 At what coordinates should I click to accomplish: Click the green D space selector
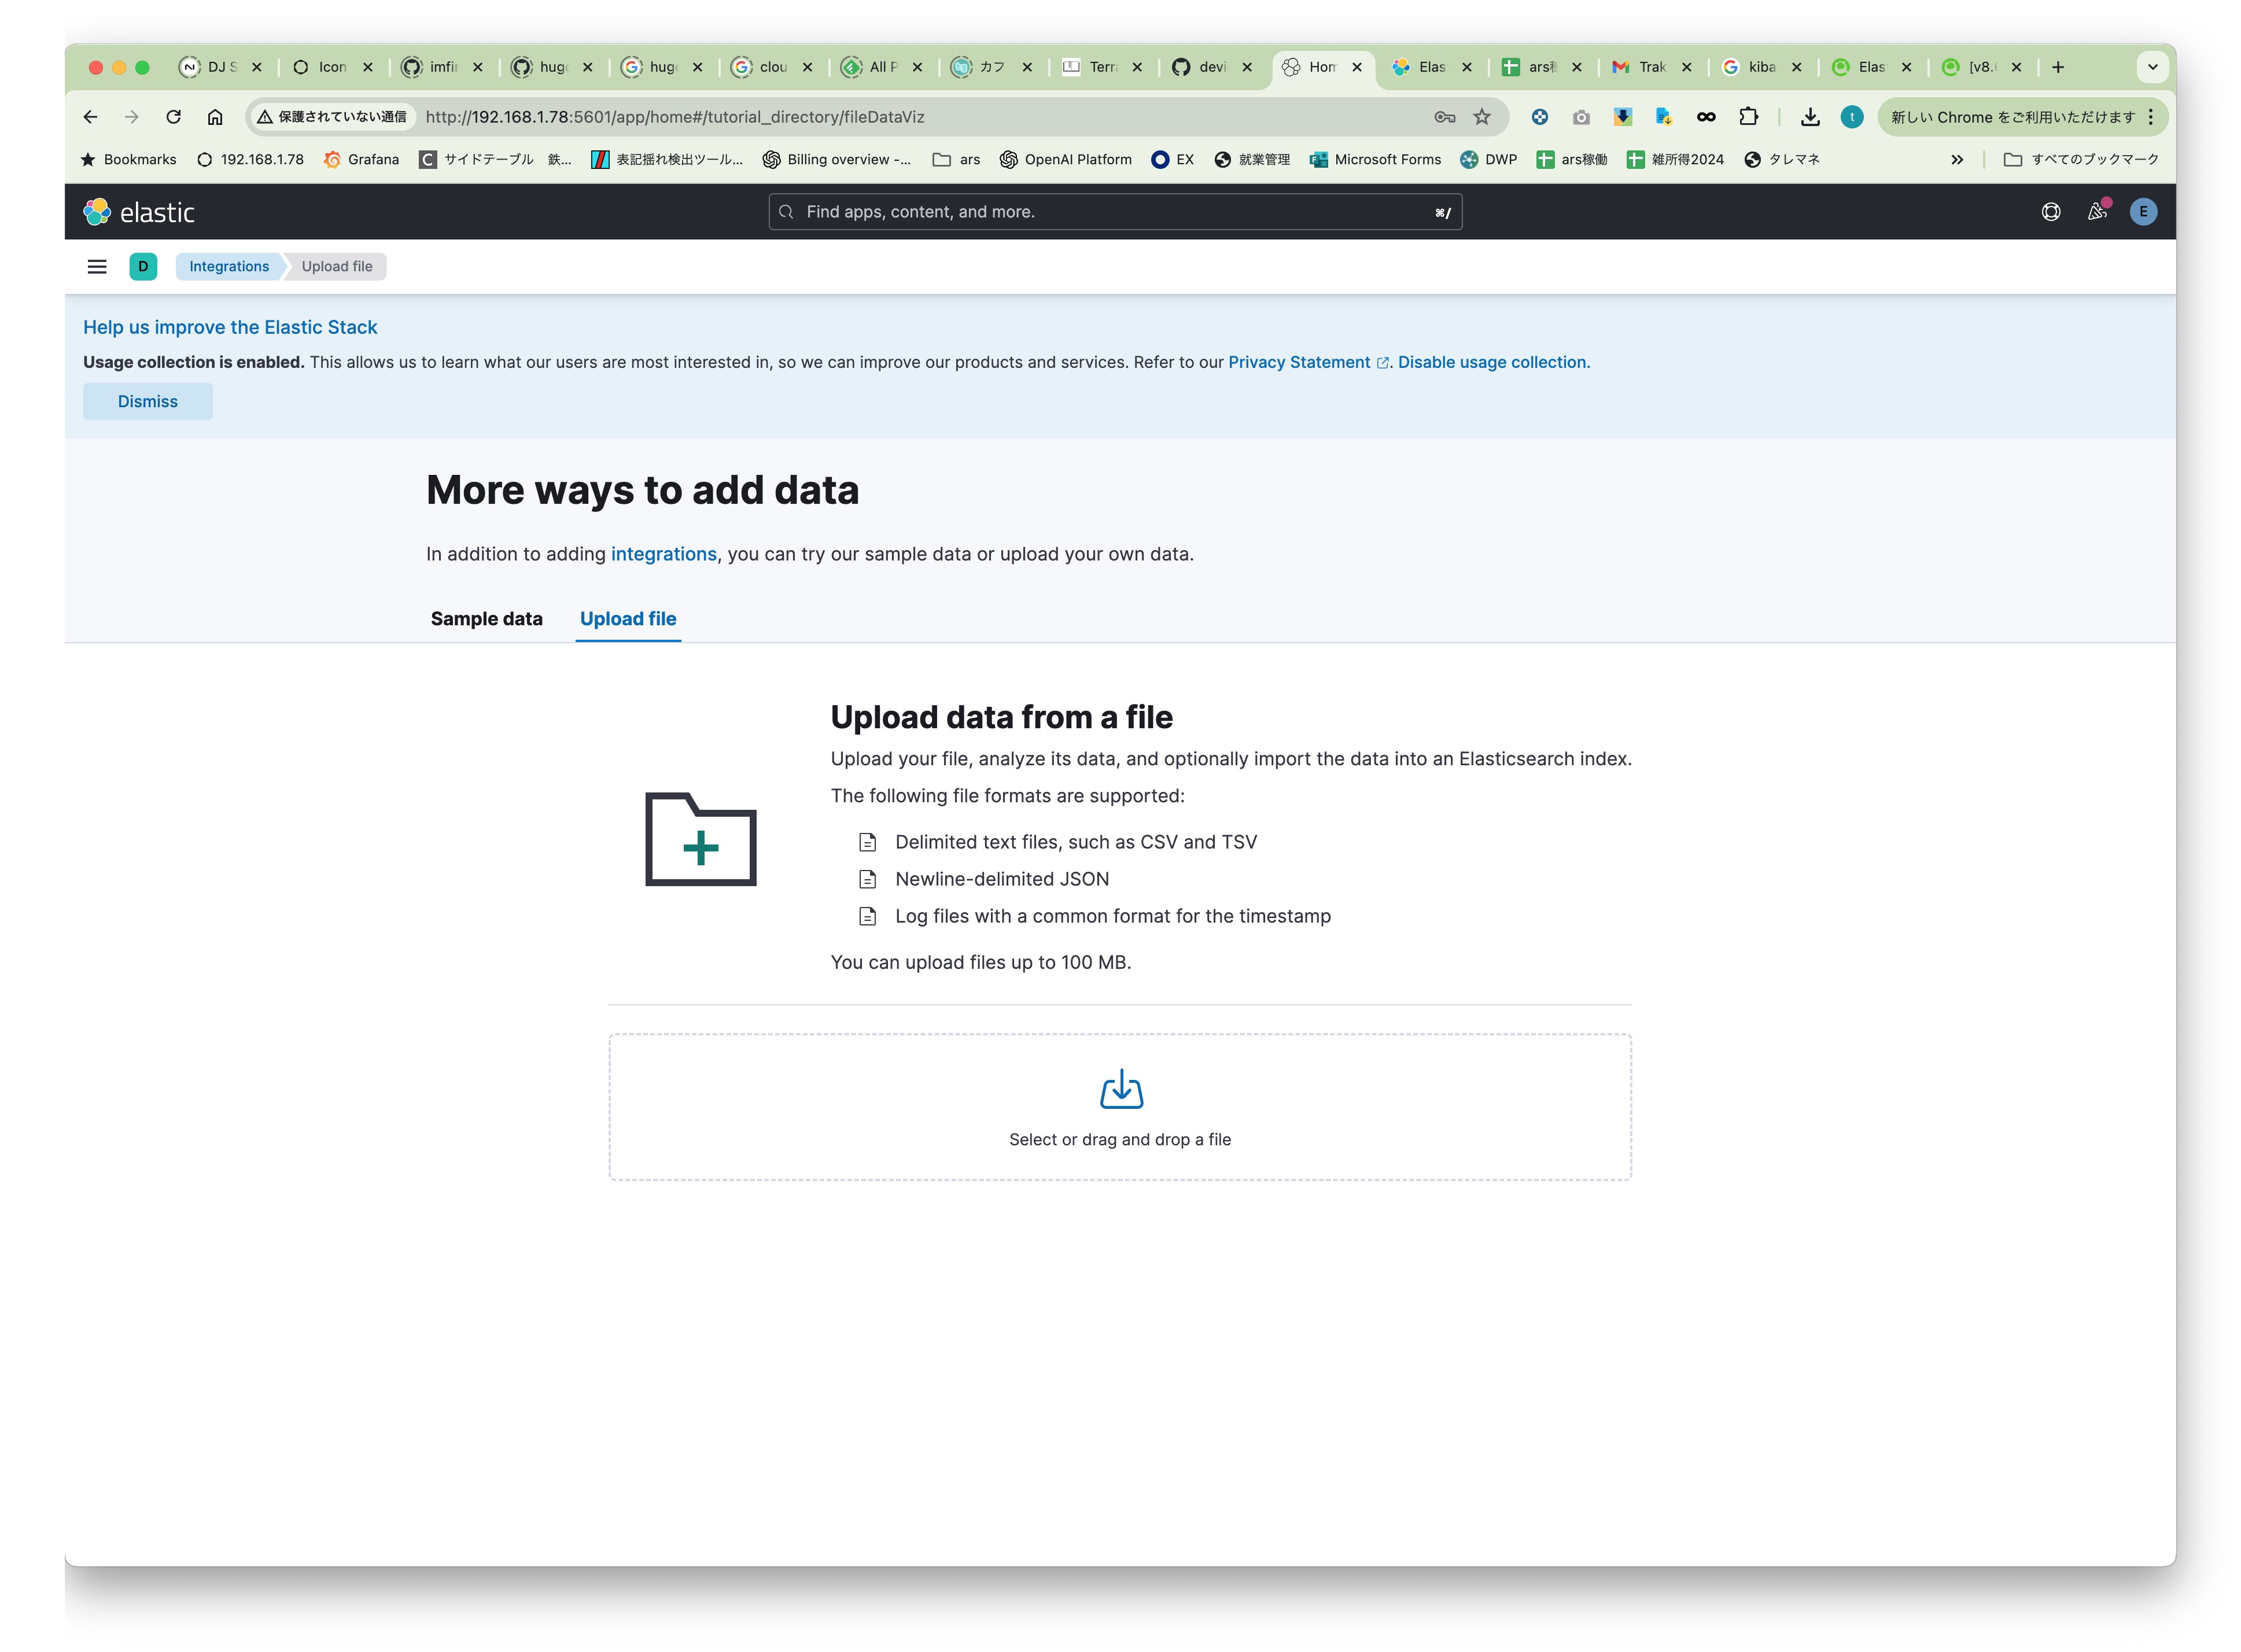143,266
